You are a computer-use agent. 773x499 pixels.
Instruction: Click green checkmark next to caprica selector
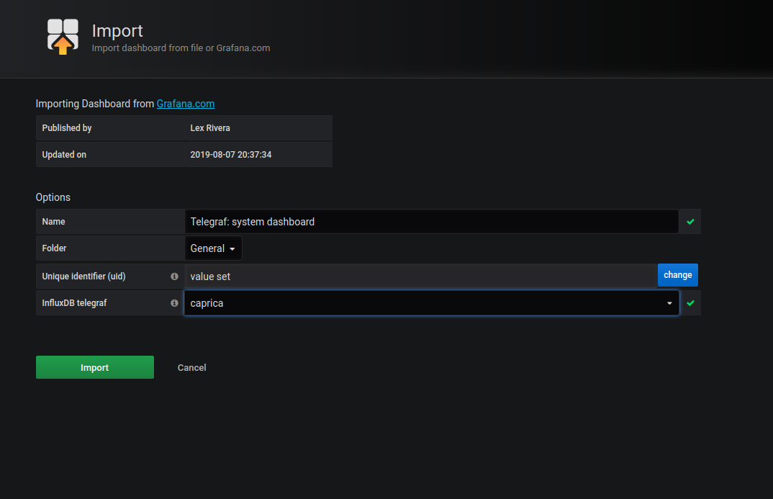690,303
